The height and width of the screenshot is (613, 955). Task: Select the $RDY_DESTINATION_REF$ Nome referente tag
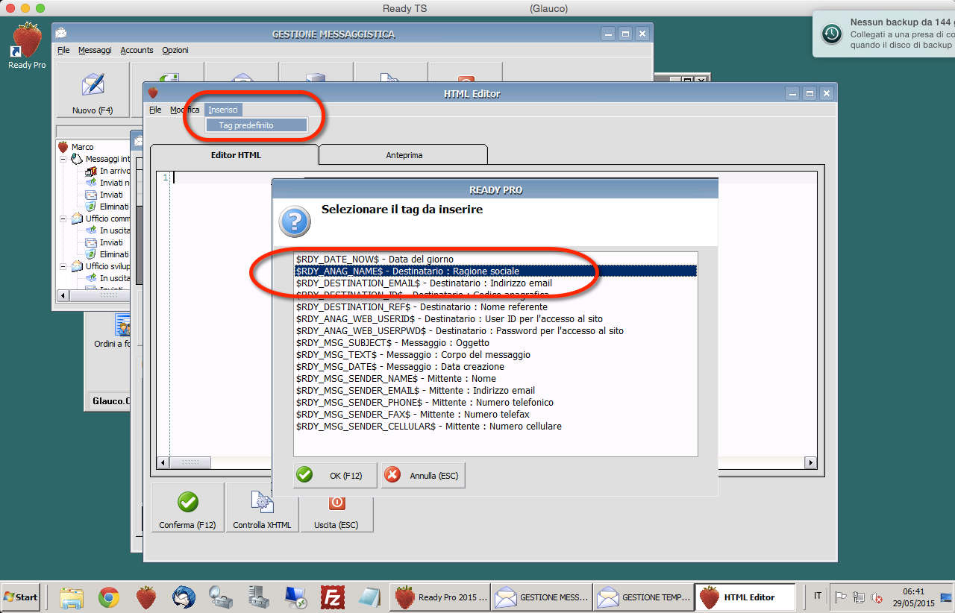click(x=495, y=306)
